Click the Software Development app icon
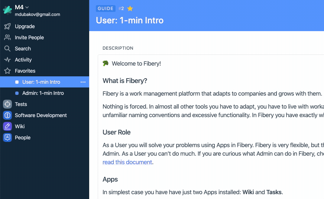The image size is (324, 199). [x=7, y=115]
